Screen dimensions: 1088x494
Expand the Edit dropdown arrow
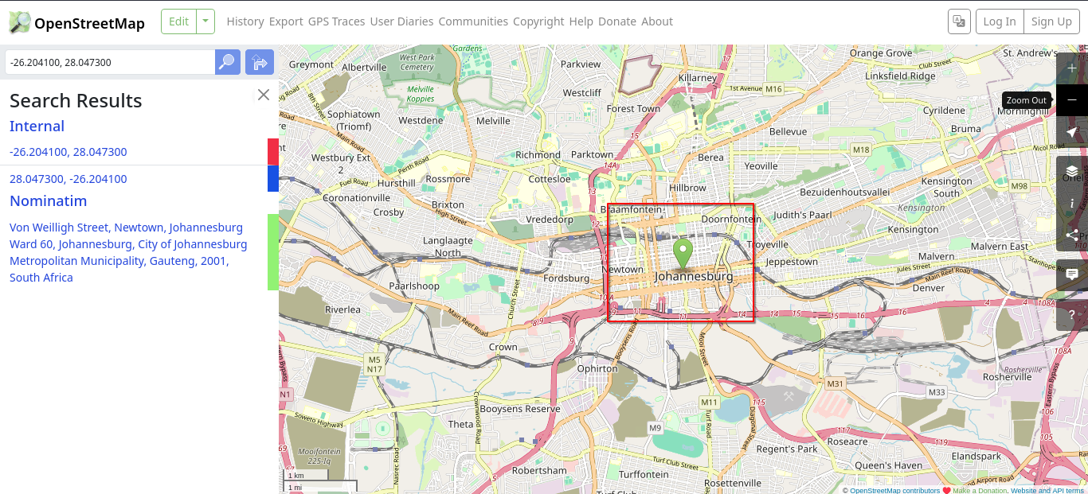[205, 21]
